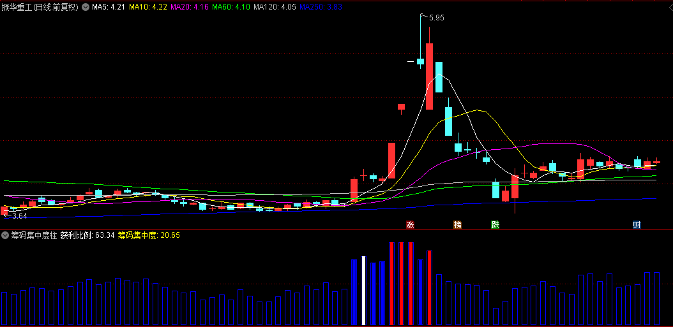This screenshot has width=673, height=327.
Task: Click the blue 财 event marker
Action: (637, 224)
